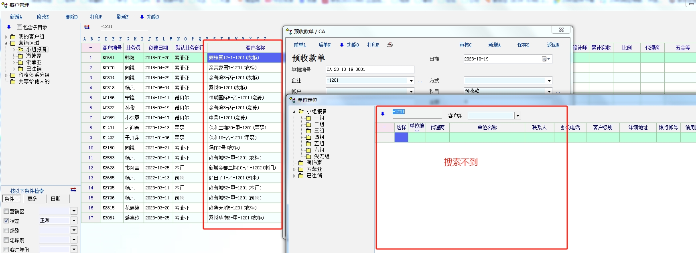The height and width of the screenshot is (253, 696).
Task: Open the 企业 dropdown in 预收款单
Action: tap(411, 81)
